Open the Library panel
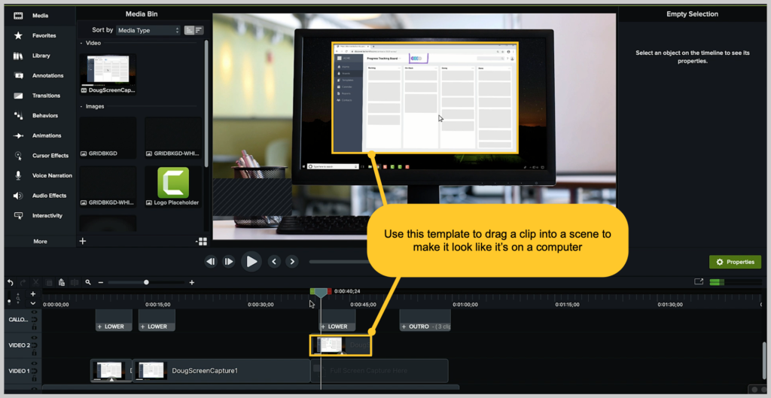The width and height of the screenshot is (771, 398). pos(41,56)
